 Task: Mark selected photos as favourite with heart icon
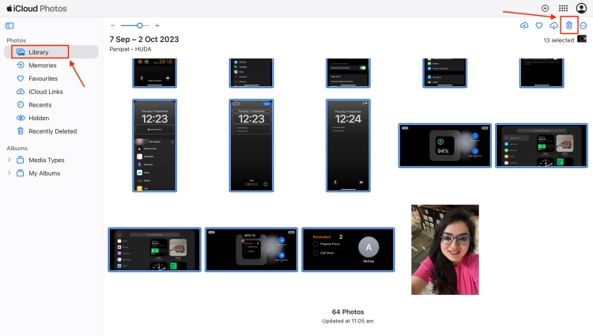[x=539, y=26]
